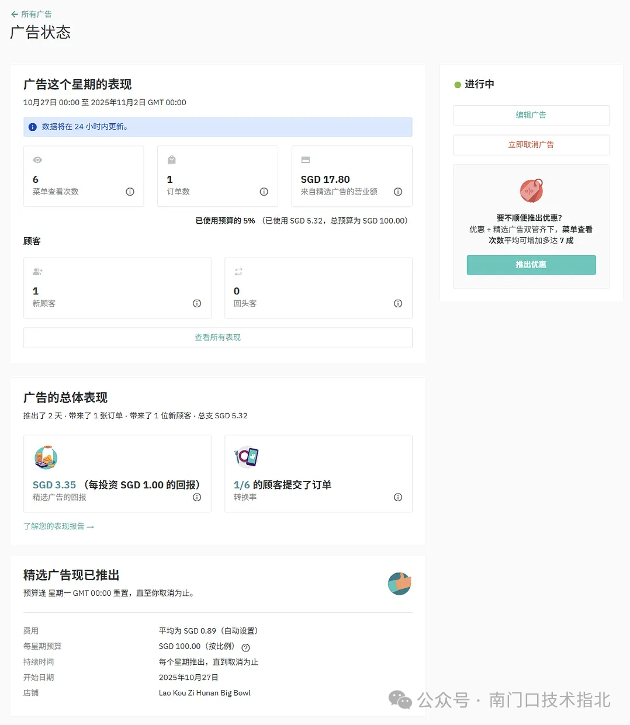This screenshot has height=725, width=630.
Task: Click info icon for 新顾客
Action: point(197,303)
